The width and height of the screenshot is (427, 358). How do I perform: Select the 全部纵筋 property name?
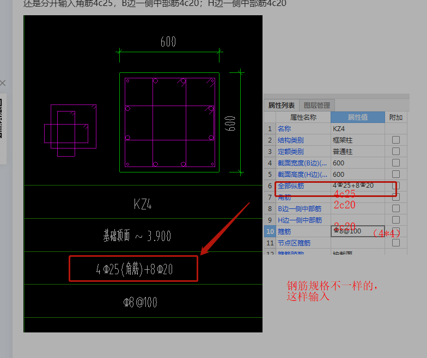pyautogui.click(x=291, y=186)
